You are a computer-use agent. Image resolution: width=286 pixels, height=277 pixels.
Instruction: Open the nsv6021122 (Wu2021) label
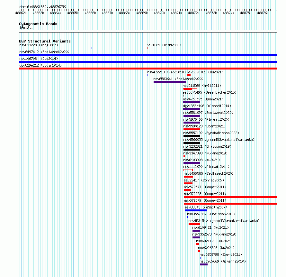(x=214, y=241)
